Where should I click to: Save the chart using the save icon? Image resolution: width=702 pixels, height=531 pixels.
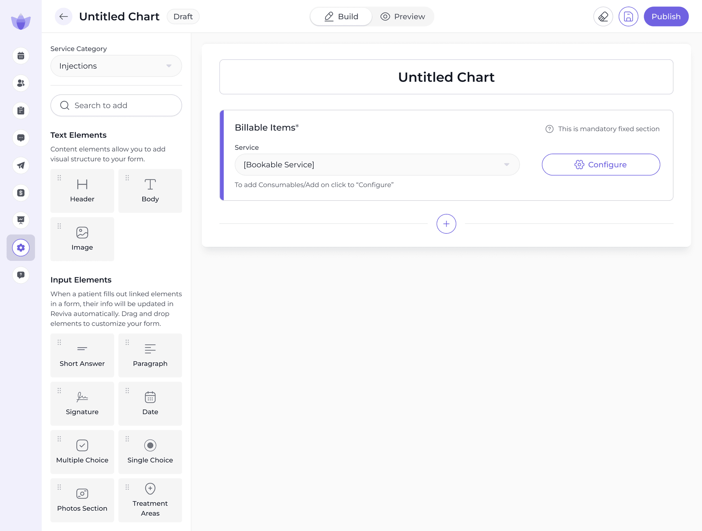coord(628,16)
